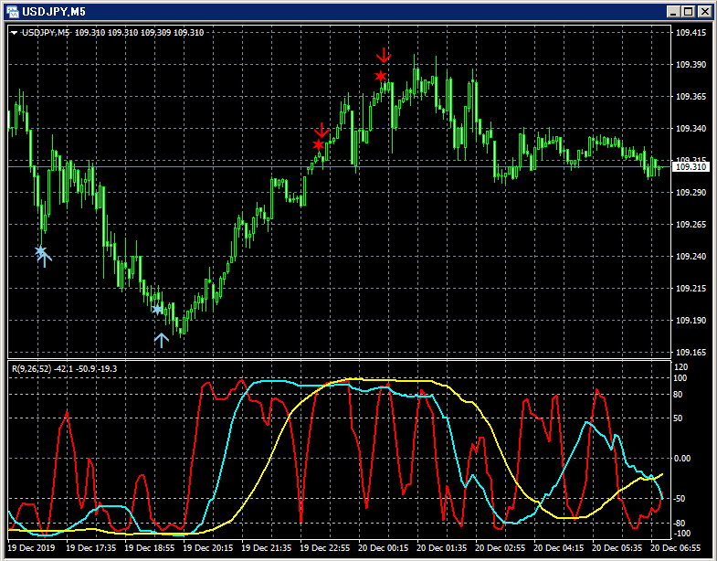Click the 0.00 indicator scale label
Image resolution: width=717 pixels, height=561 pixels.
[682, 458]
